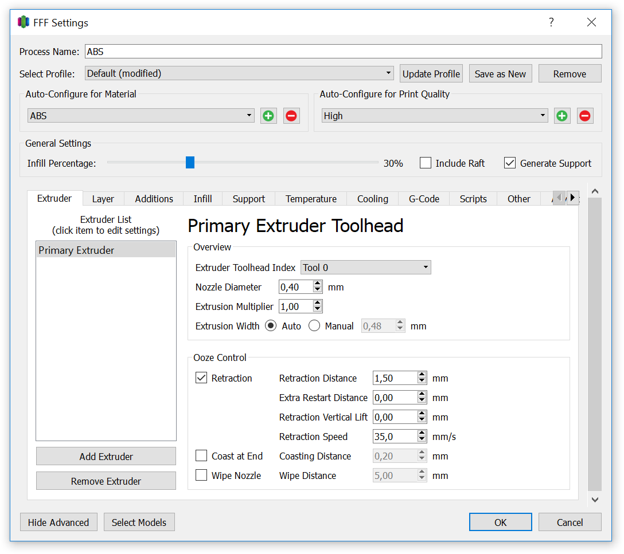
Task: Decrease Retraction Speed with the down arrow
Action: 422,439
